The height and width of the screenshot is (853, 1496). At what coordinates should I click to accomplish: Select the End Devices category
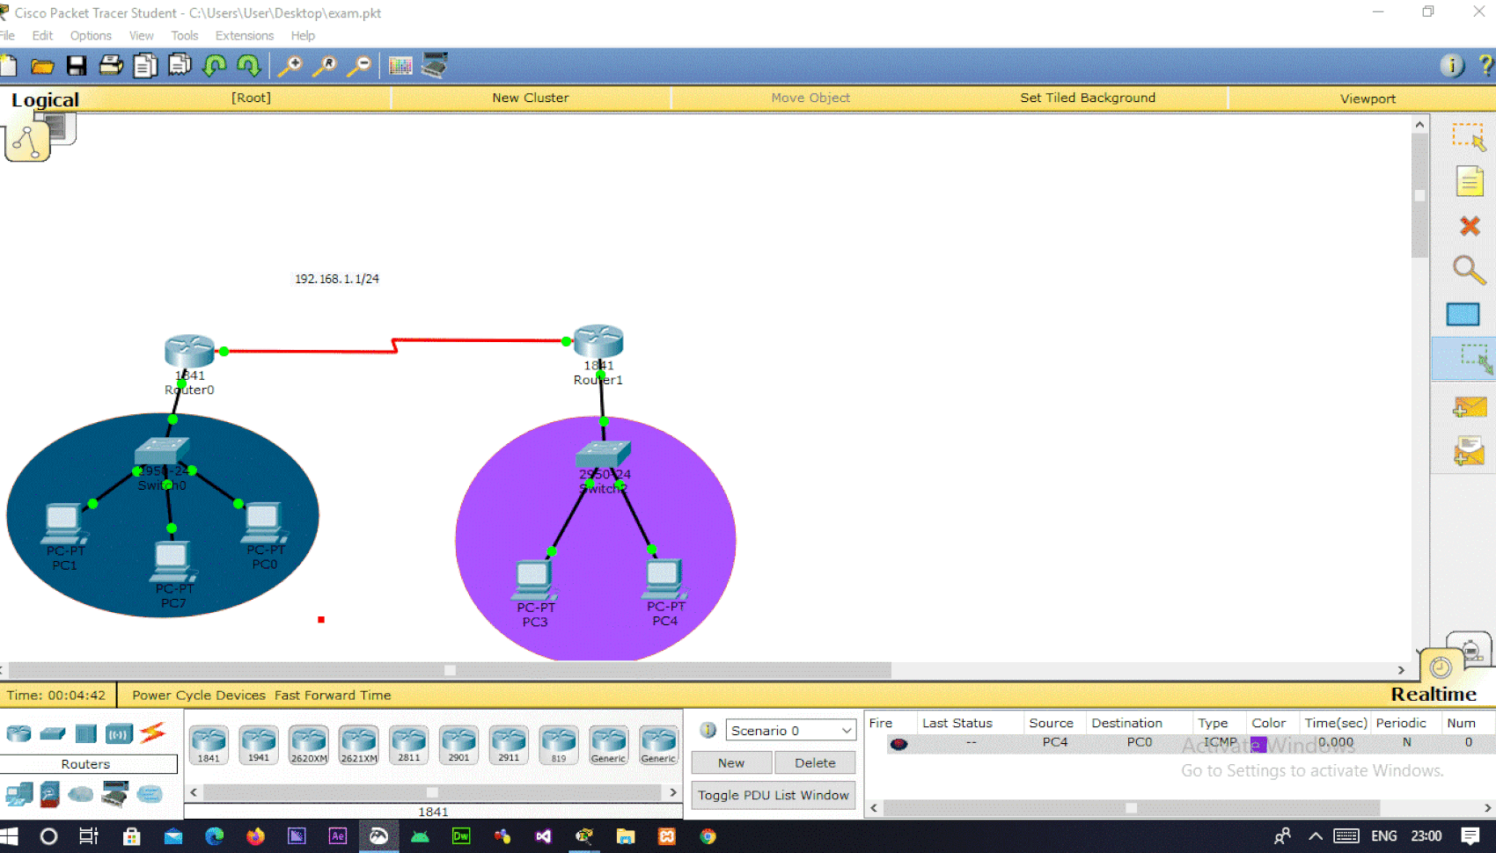(18, 795)
